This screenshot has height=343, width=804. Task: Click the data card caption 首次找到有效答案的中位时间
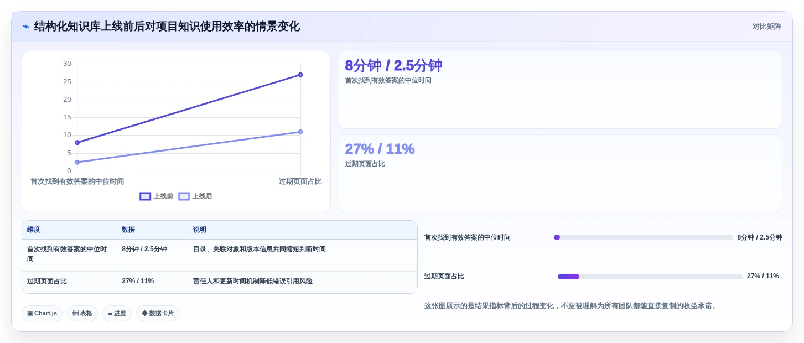[x=388, y=81]
